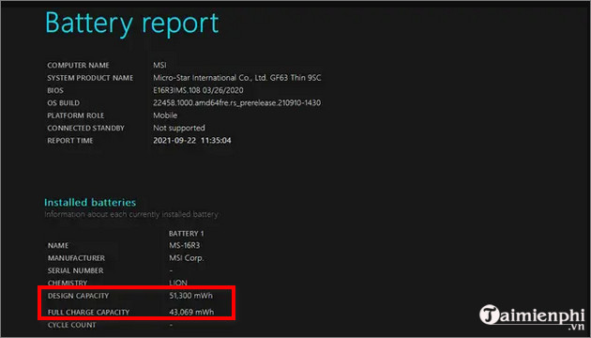Screen dimensions: 591x338
Task: Select the REPORT TIME label
Action: [x=69, y=141]
